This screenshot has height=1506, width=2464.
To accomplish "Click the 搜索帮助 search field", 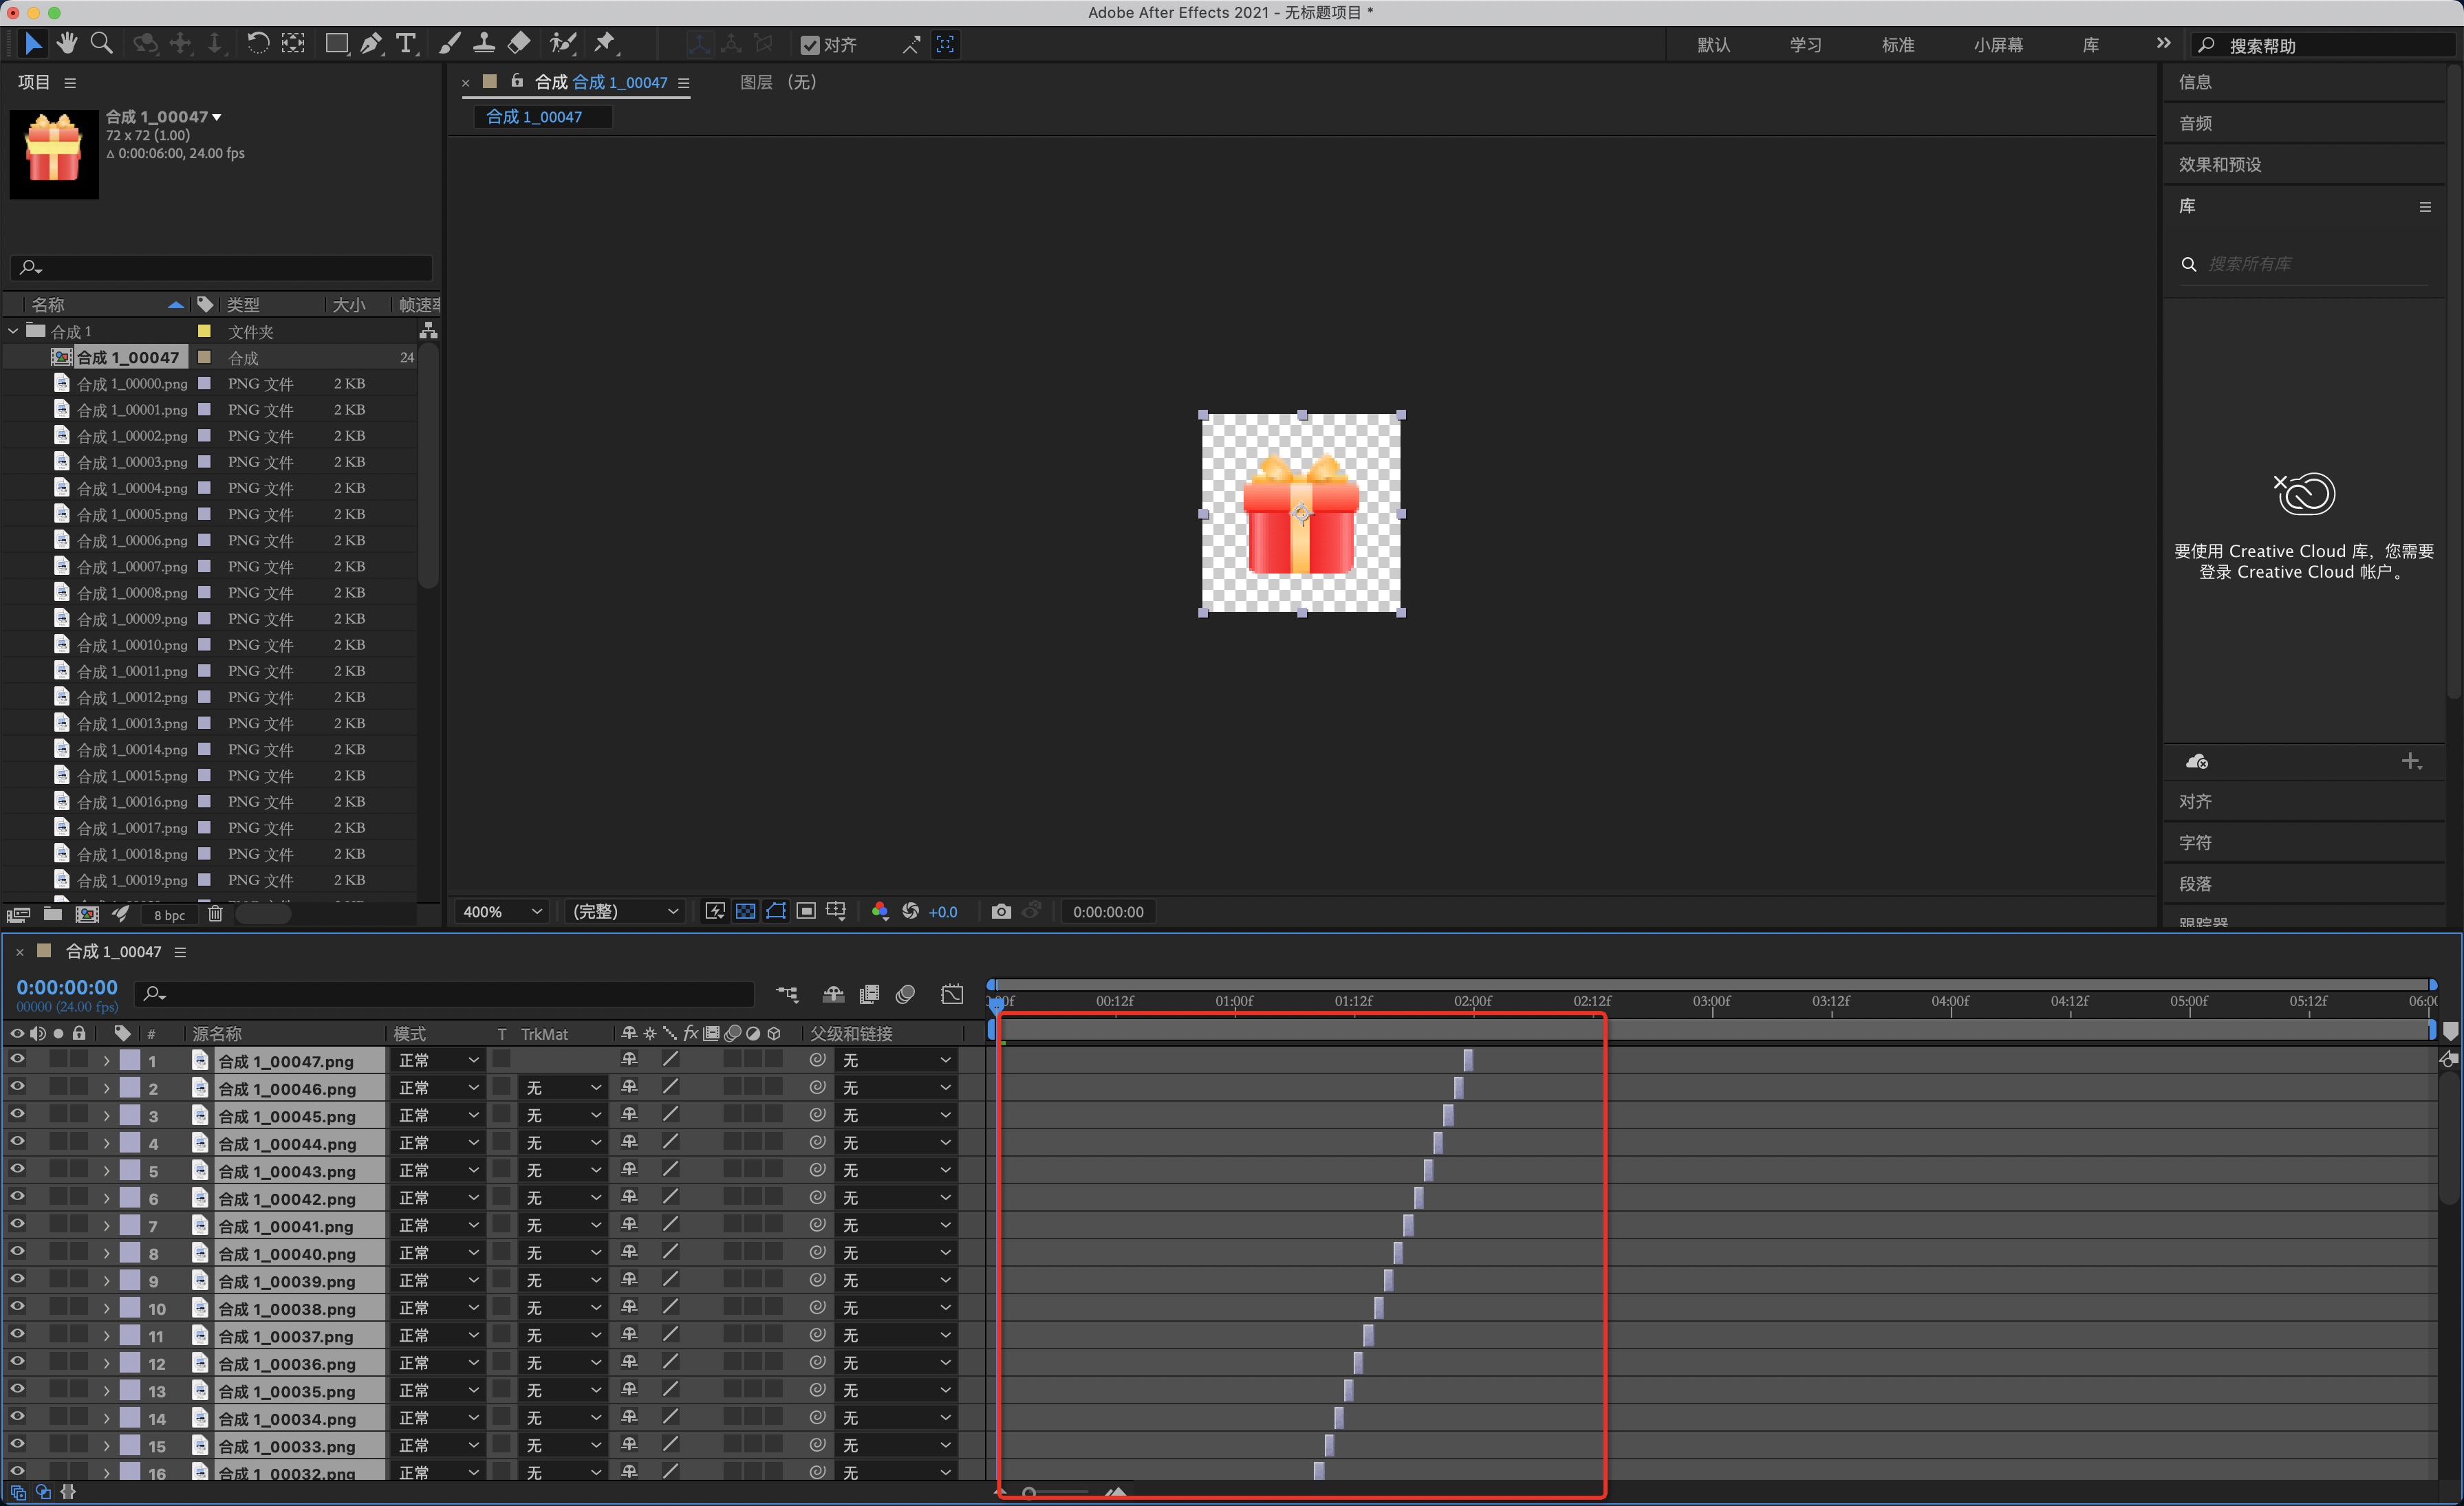I will (2320, 45).
